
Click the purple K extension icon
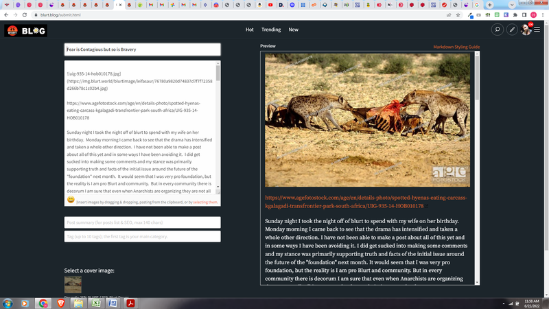pyautogui.click(x=506, y=15)
